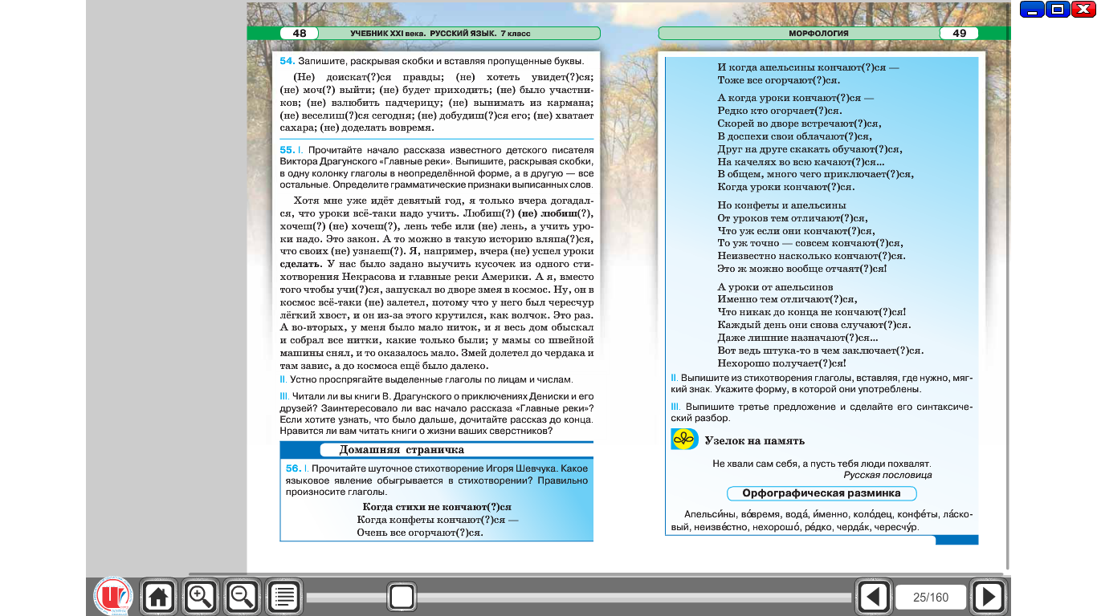Click the line Это ж можно вообще отчаят(?)ся!
This screenshot has height=616, width=1097.
click(x=801, y=269)
